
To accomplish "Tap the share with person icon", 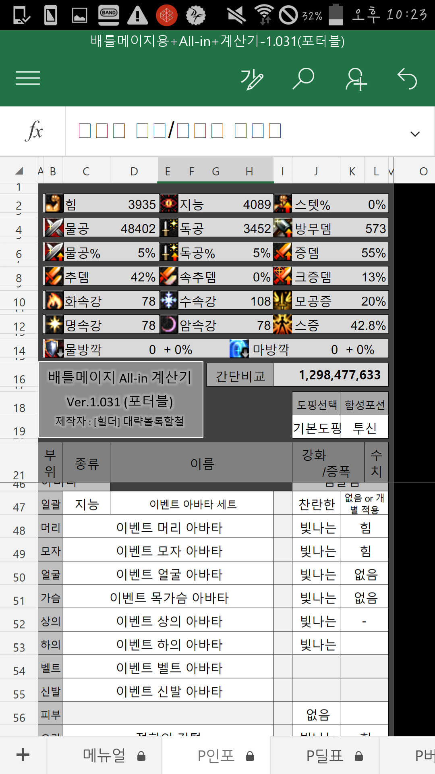I will [356, 79].
